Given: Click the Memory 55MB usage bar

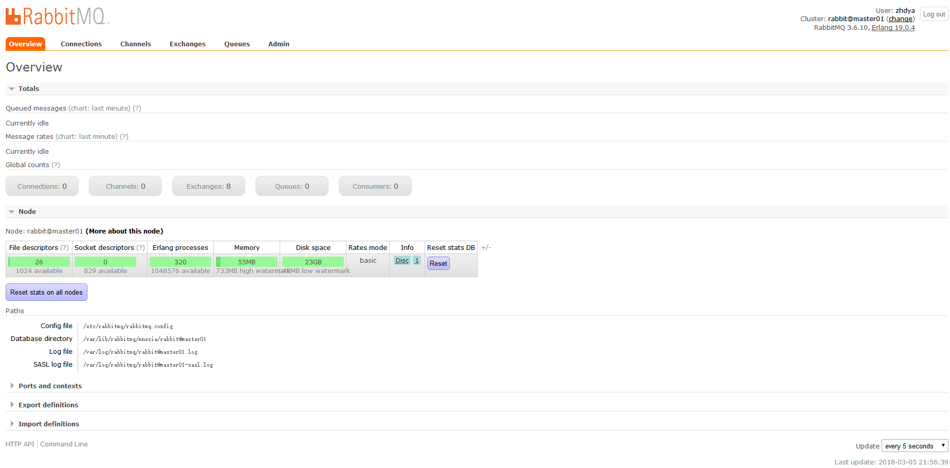Looking at the screenshot, I should click(x=247, y=262).
